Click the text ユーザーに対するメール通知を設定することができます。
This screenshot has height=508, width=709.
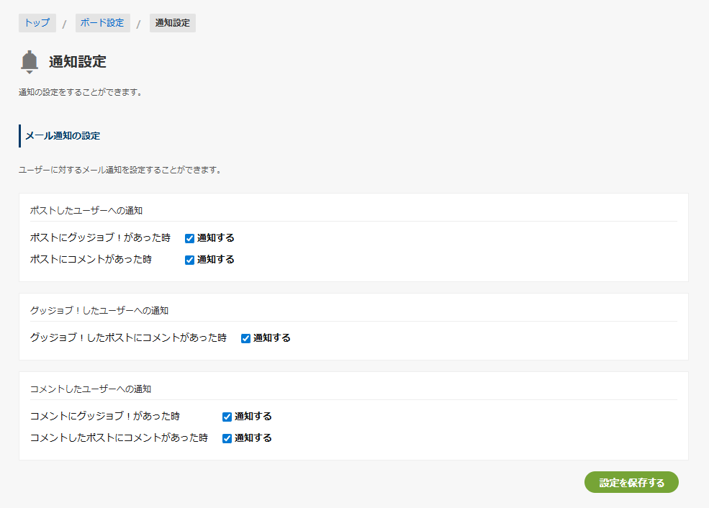tap(119, 170)
